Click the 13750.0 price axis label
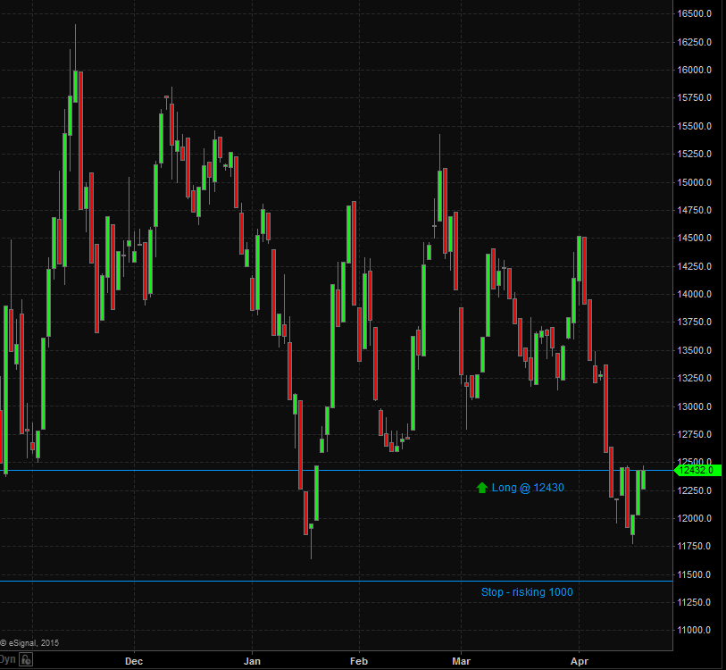The height and width of the screenshot is (670, 726). click(694, 322)
